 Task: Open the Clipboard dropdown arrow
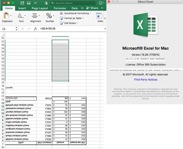pyautogui.click(x=11, y=16)
